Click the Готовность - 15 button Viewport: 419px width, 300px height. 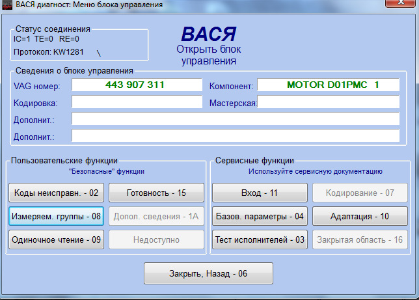[156, 193]
